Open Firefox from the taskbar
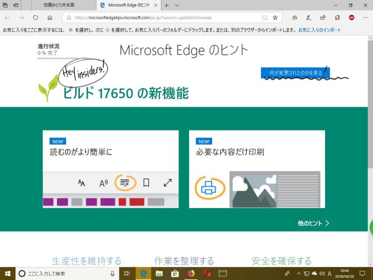 190,274
